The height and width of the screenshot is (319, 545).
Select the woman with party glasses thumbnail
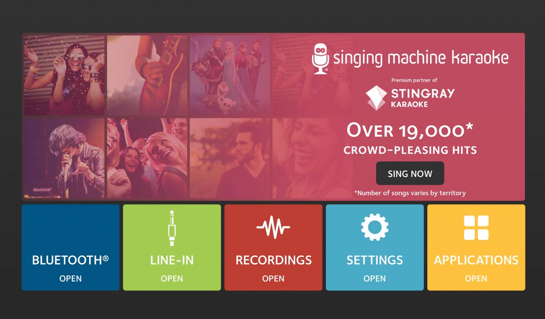click(64, 75)
